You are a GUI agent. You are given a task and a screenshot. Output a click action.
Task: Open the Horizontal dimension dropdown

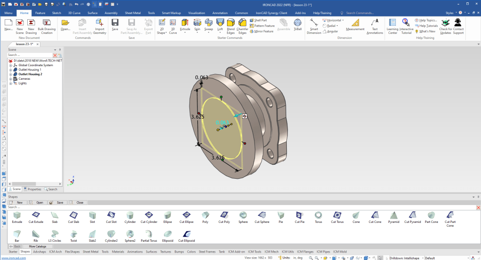[343, 20]
